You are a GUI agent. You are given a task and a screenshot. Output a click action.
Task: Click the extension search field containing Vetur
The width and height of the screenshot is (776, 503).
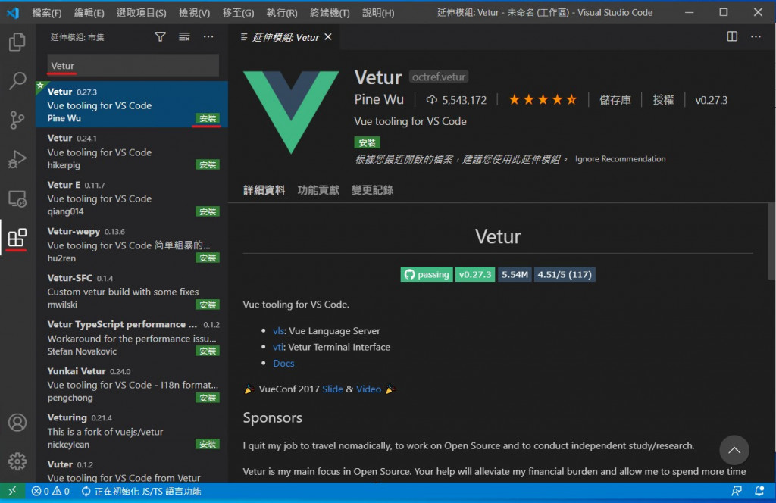coord(133,66)
